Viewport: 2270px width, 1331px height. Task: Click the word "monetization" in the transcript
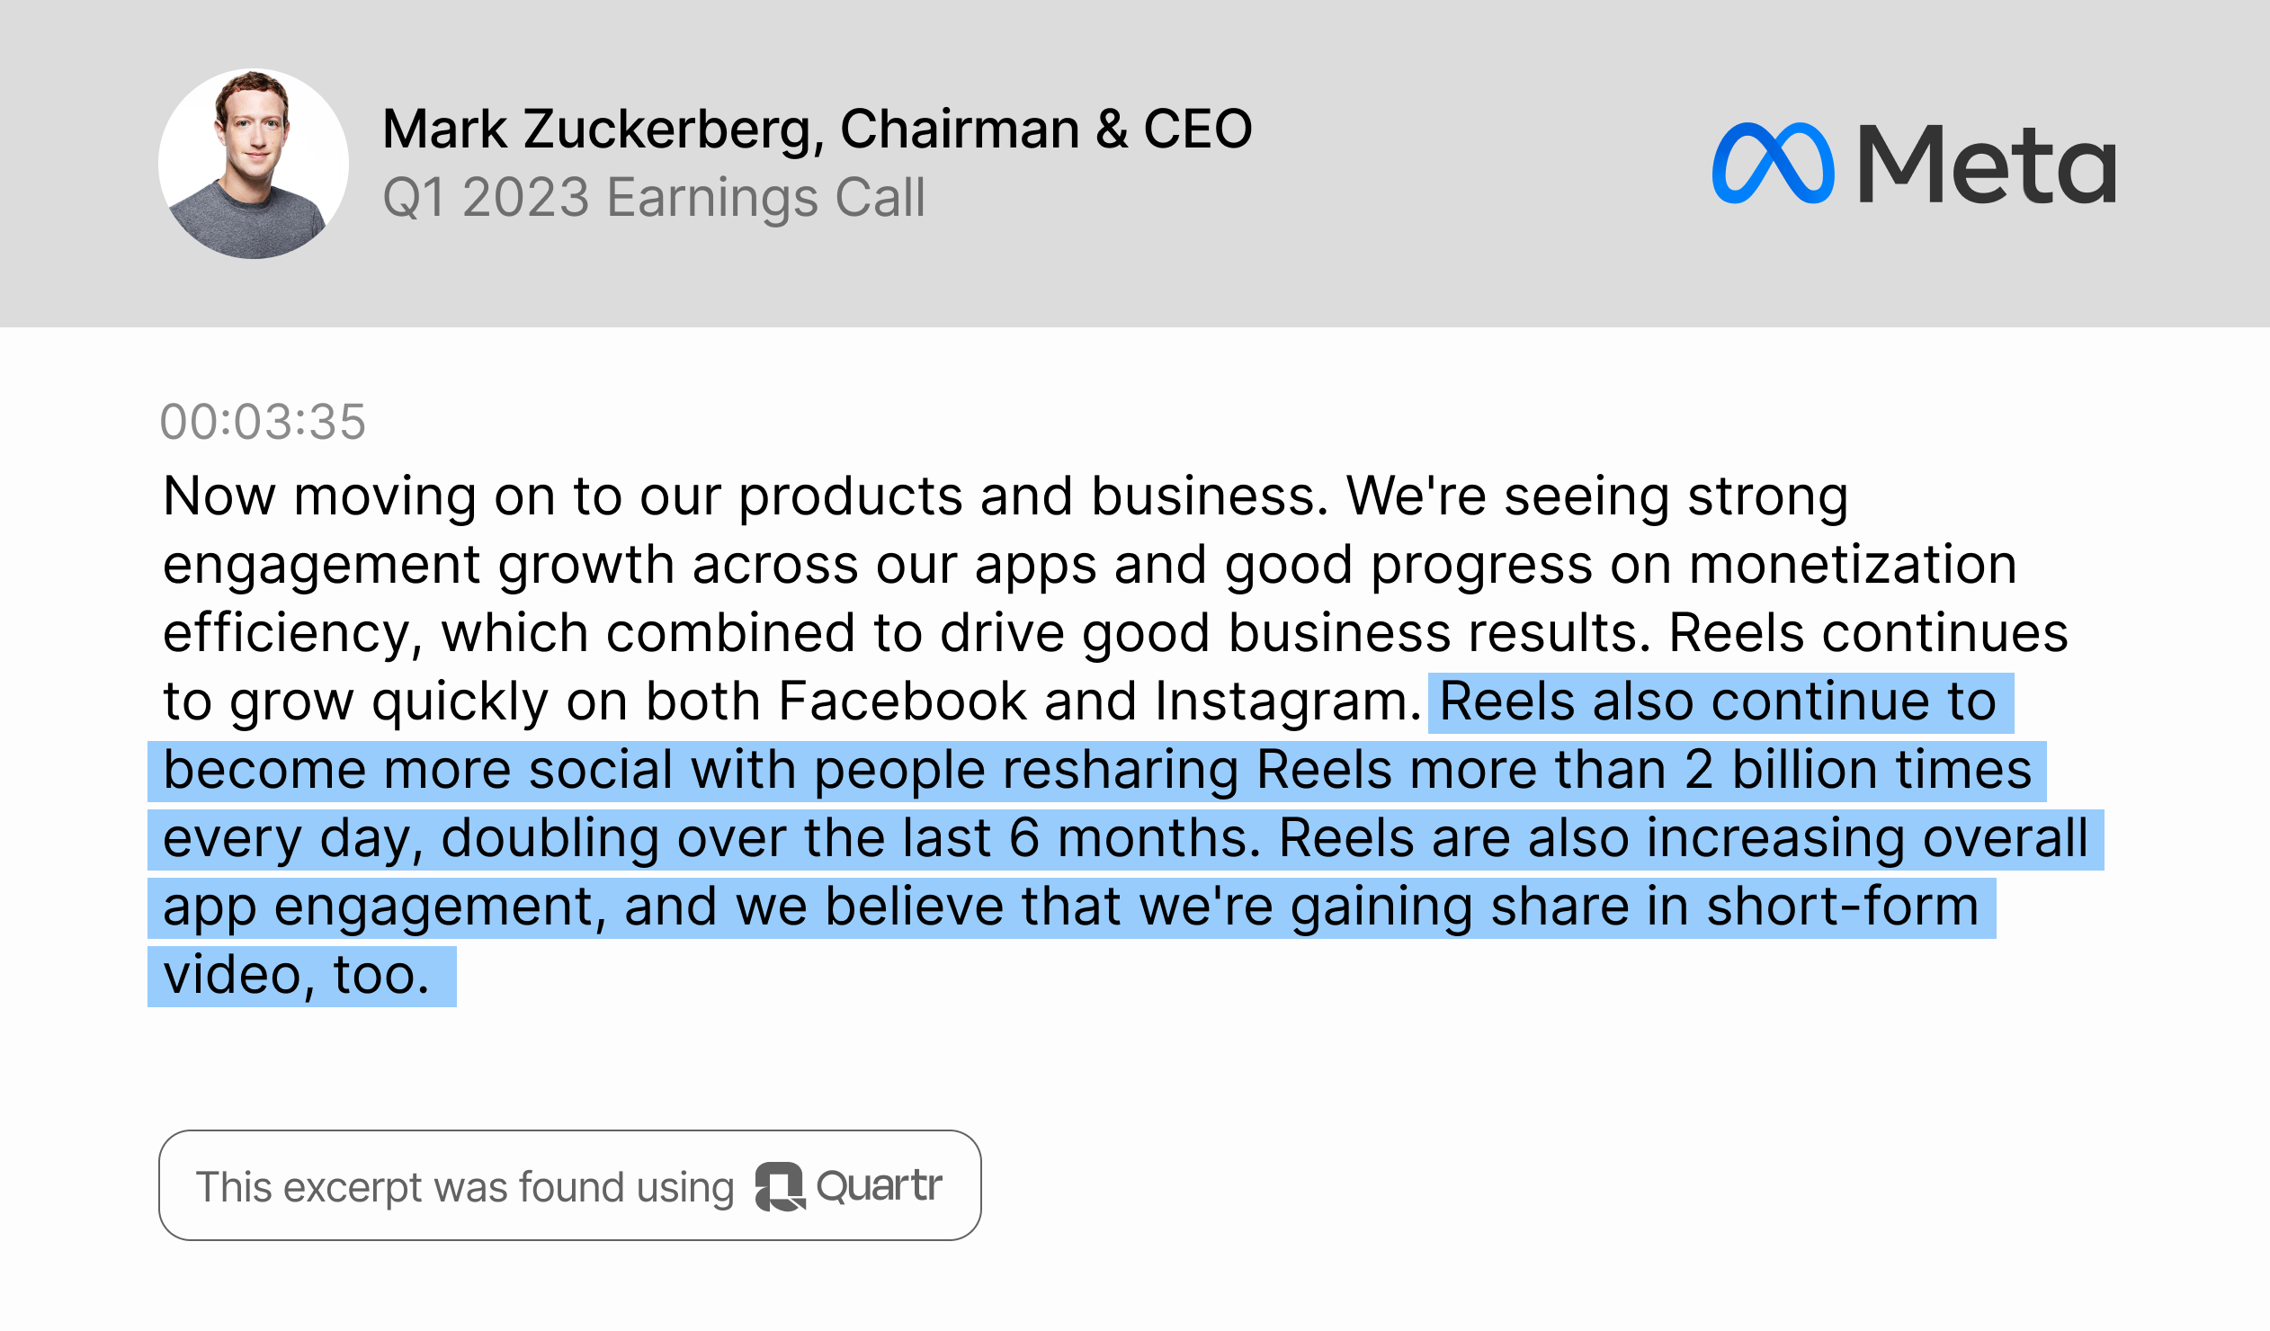tap(1852, 565)
